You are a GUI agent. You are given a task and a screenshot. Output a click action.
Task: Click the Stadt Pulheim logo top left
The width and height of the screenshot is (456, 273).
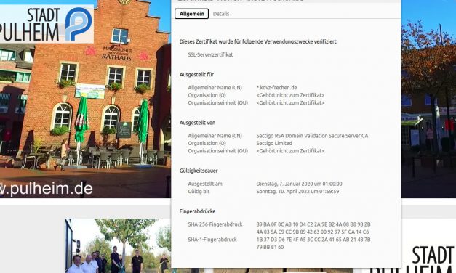click(47, 24)
